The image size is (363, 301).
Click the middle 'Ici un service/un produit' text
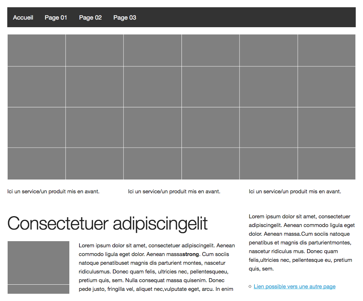(x=174, y=191)
